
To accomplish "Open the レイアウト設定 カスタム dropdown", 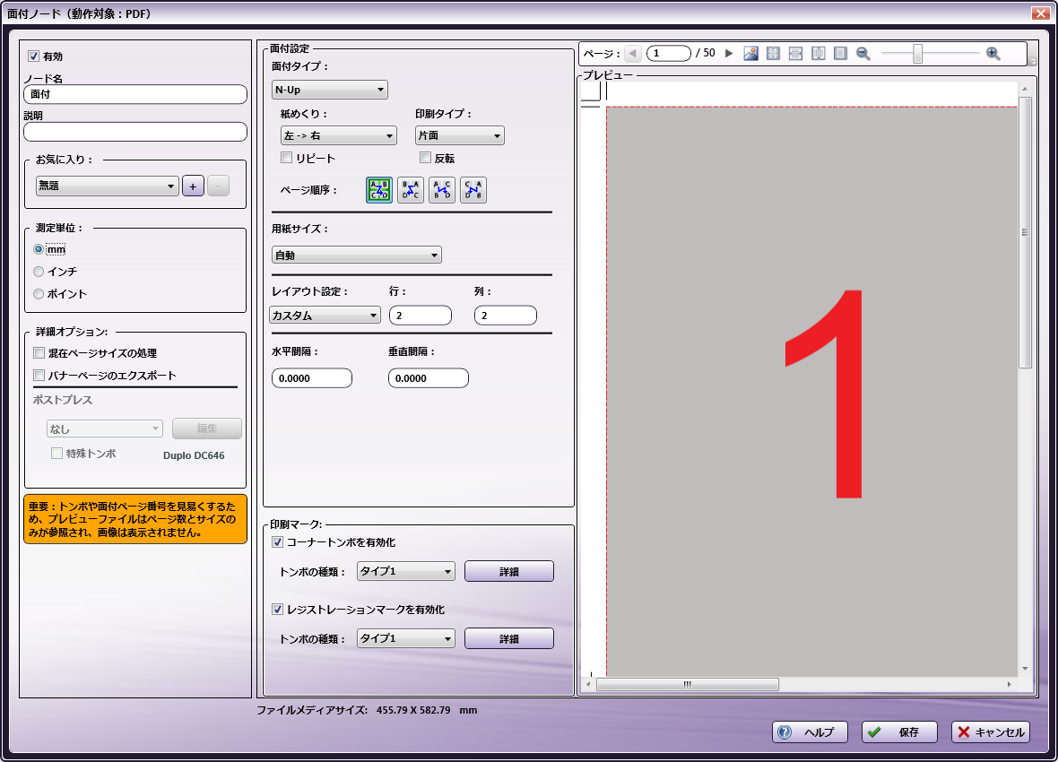I will pos(325,316).
